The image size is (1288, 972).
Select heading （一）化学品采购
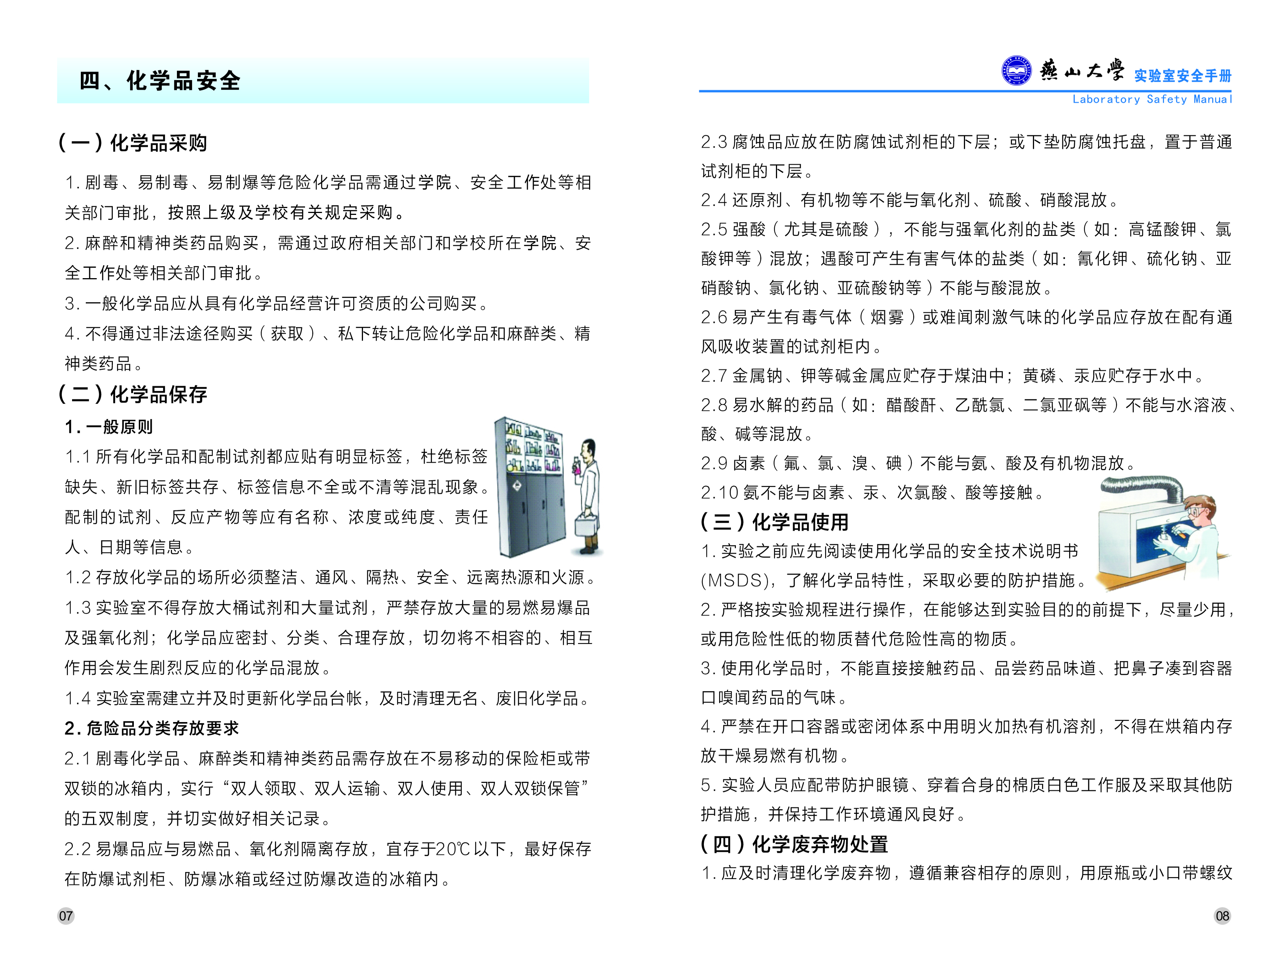(133, 143)
